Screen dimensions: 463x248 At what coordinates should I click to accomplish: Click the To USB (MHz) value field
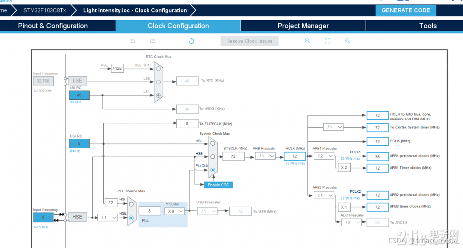pyautogui.click(x=241, y=211)
